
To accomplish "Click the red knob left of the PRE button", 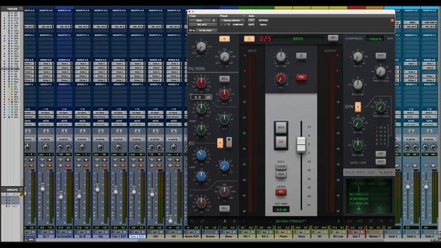I will coord(280,79).
